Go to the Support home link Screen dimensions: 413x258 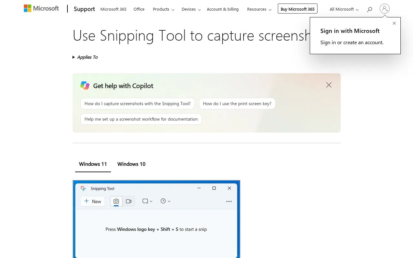[84, 9]
